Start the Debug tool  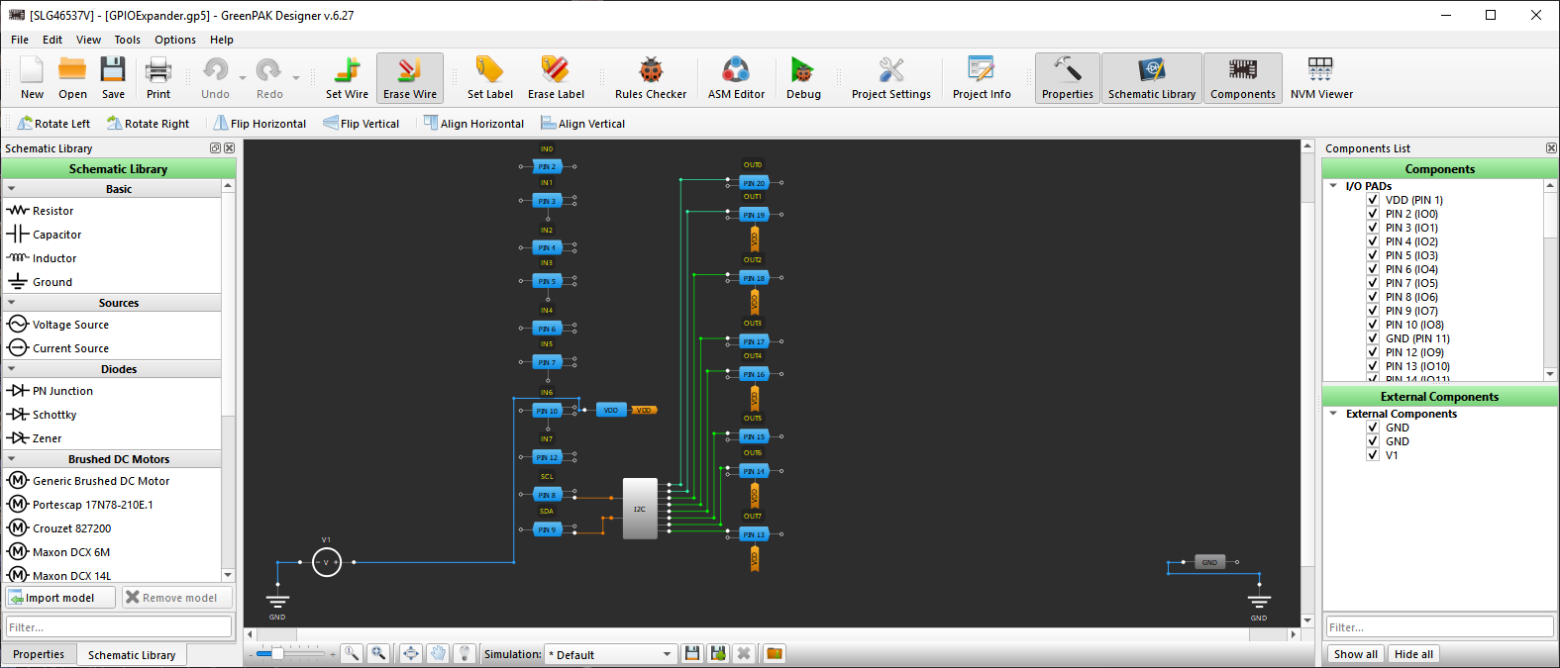coord(803,78)
